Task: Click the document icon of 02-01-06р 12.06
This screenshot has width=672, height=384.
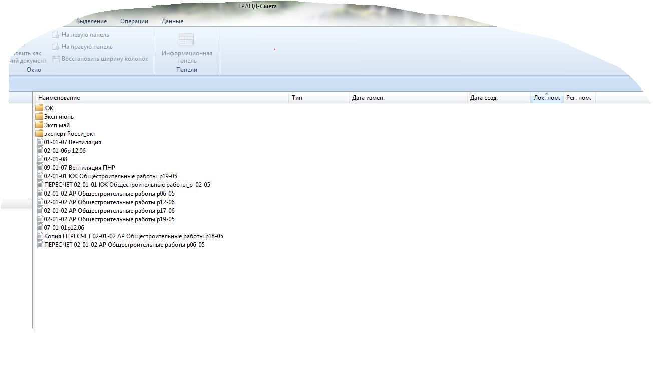Action: (40, 151)
